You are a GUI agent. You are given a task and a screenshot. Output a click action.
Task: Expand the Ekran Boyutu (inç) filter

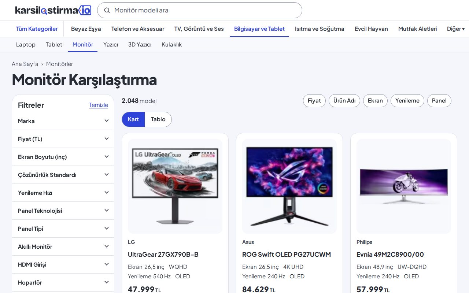coord(63,157)
